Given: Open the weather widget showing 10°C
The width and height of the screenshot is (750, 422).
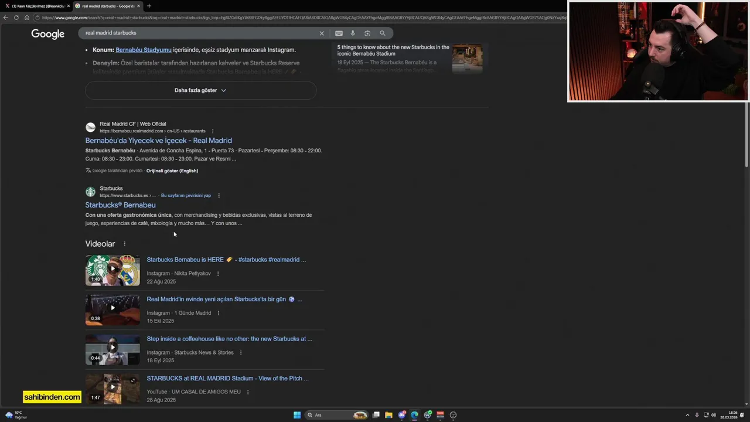Looking at the screenshot, I should pos(15,415).
